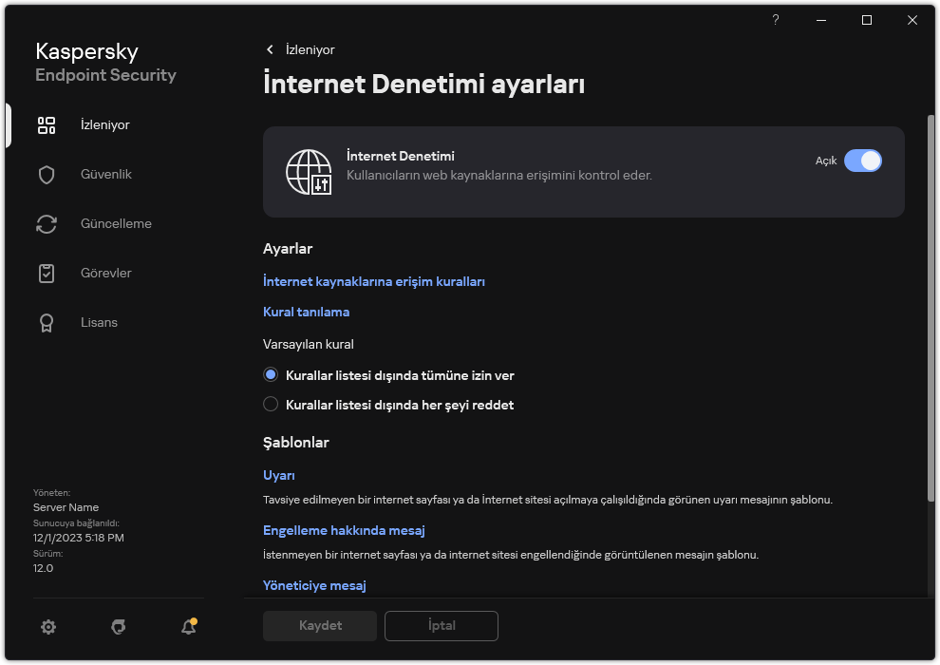Open İnternet kaynaklarına erişim kuralları link

pyautogui.click(x=374, y=281)
